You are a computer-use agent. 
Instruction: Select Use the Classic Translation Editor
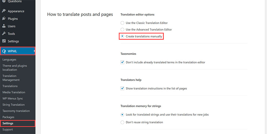pos(122,23)
